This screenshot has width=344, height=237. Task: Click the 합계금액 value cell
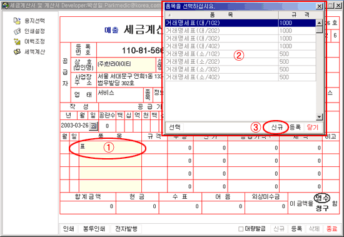coord(88,207)
